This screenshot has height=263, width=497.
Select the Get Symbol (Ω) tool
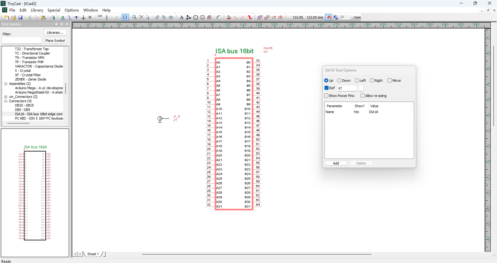tap(125, 17)
